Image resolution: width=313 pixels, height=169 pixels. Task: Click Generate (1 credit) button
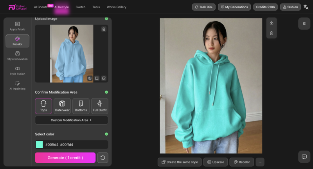[65, 158]
